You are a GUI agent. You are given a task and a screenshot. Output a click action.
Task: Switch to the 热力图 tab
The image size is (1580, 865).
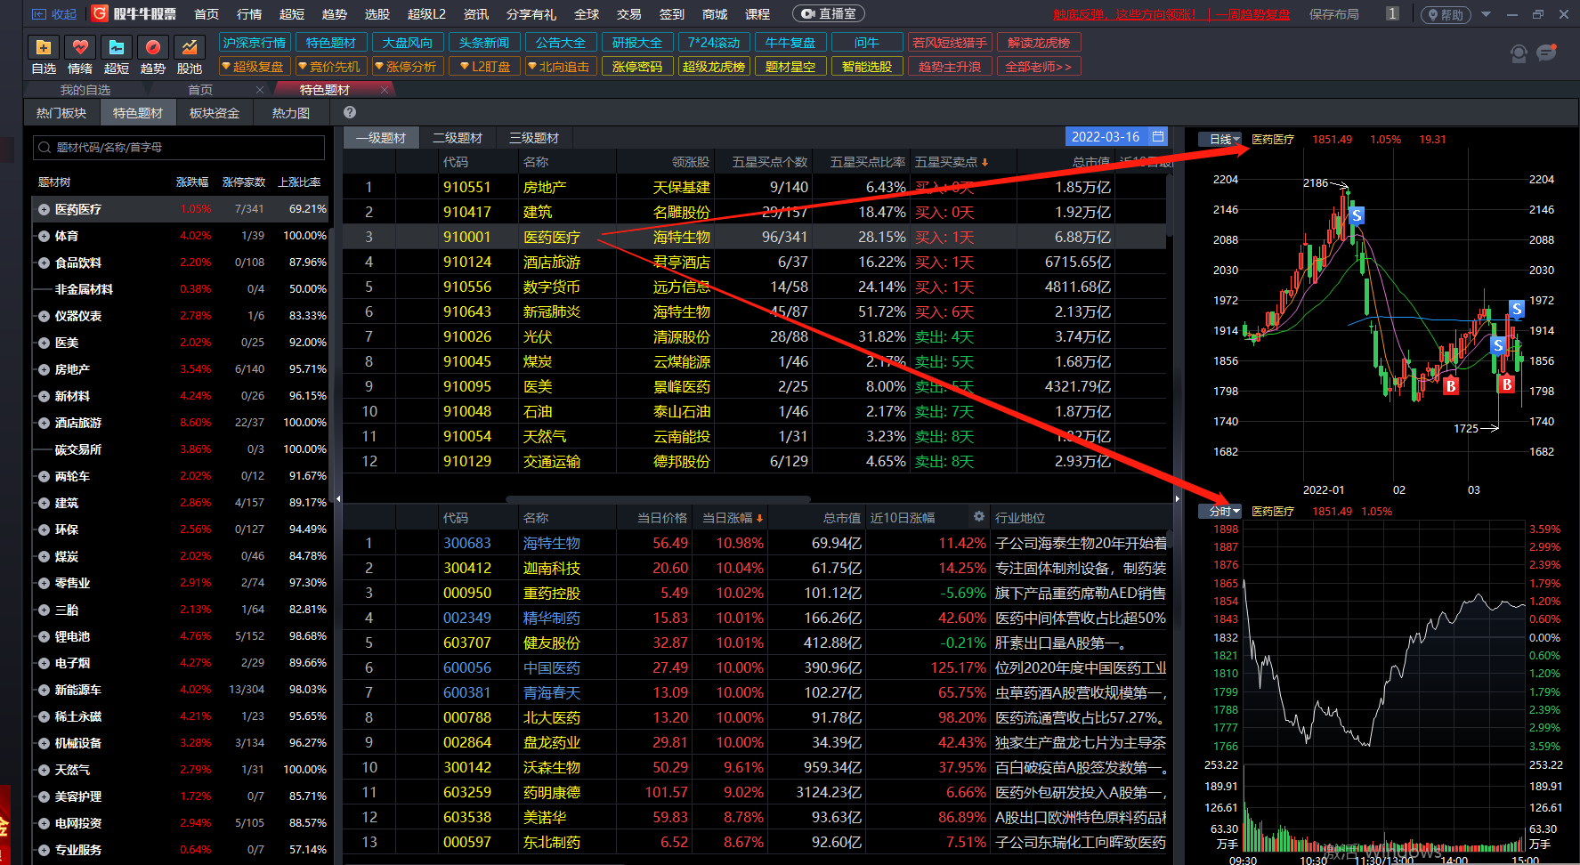pyautogui.click(x=291, y=113)
